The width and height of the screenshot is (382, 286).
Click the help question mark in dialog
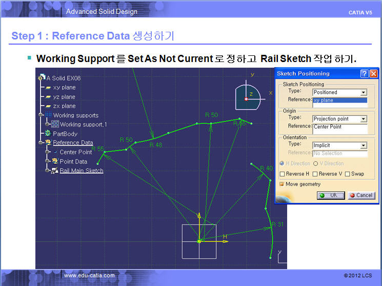364,74
